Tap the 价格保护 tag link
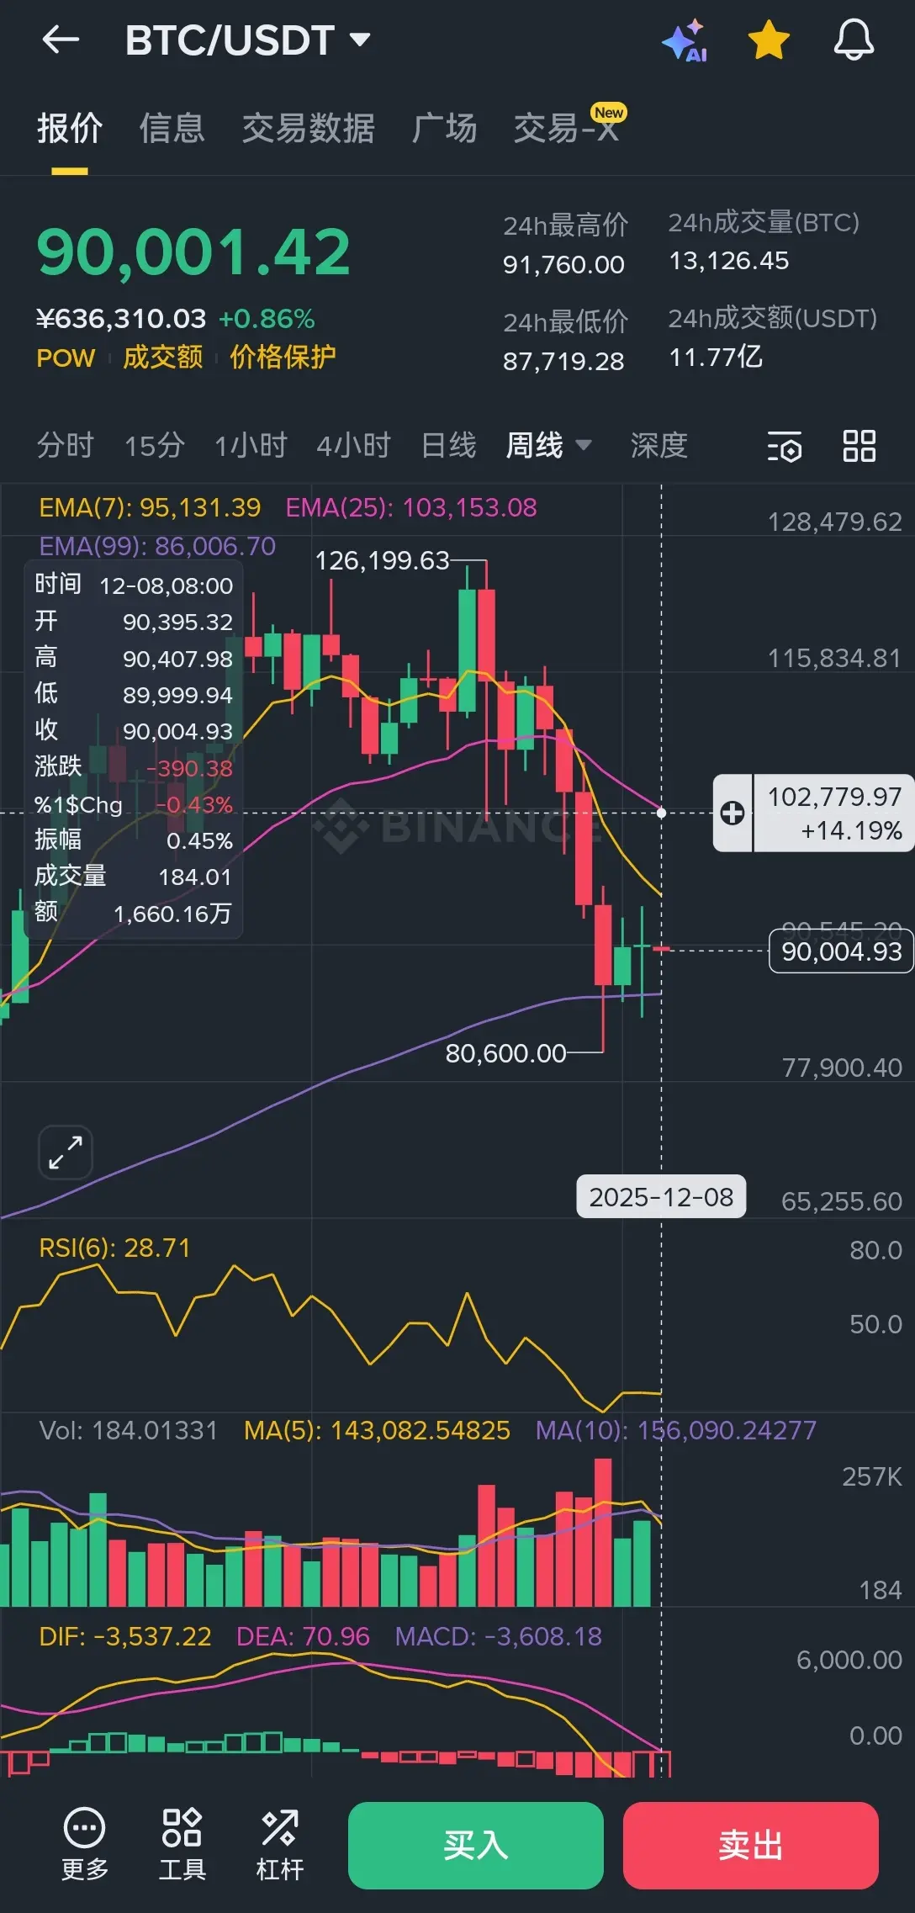This screenshot has width=915, height=1913. pos(283,358)
